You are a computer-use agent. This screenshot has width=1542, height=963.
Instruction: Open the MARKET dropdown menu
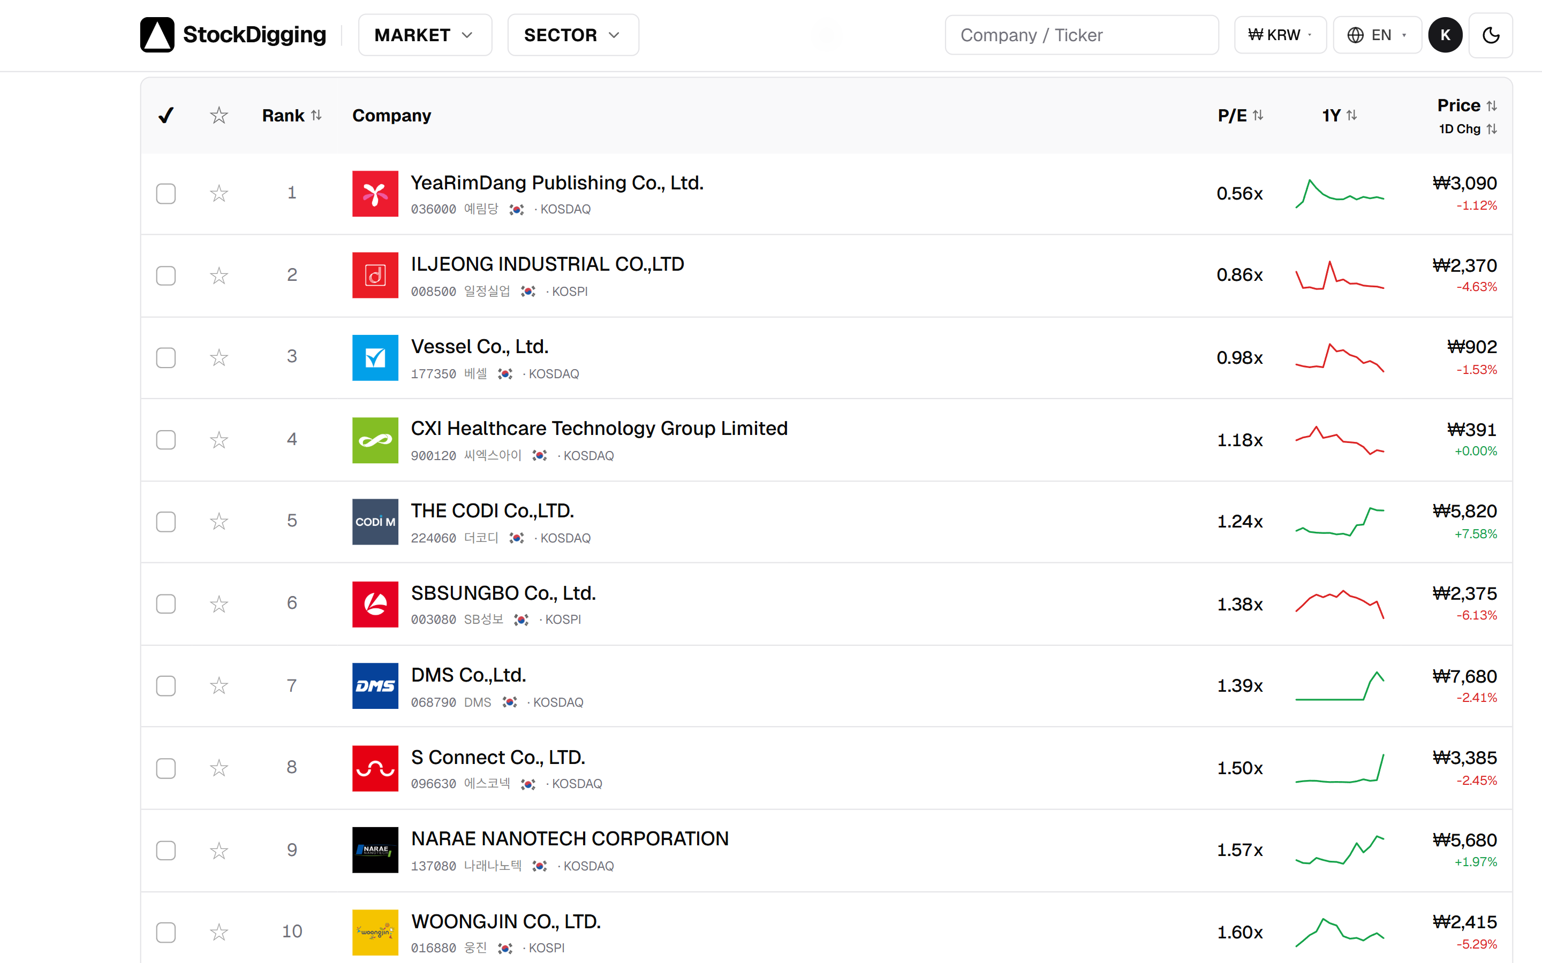pyautogui.click(x=425, y=35)
